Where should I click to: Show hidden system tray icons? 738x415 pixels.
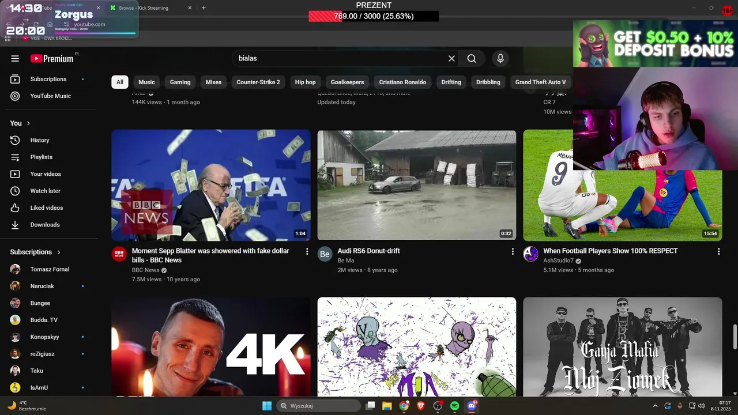click(655, 406)
